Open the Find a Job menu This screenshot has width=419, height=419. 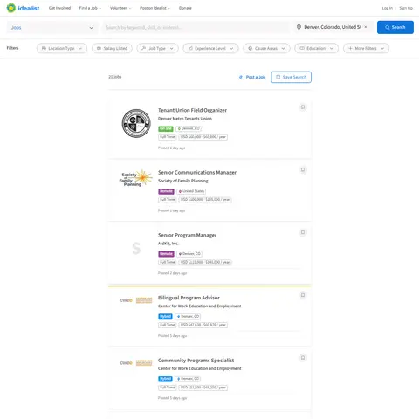[x=90, y=8]
